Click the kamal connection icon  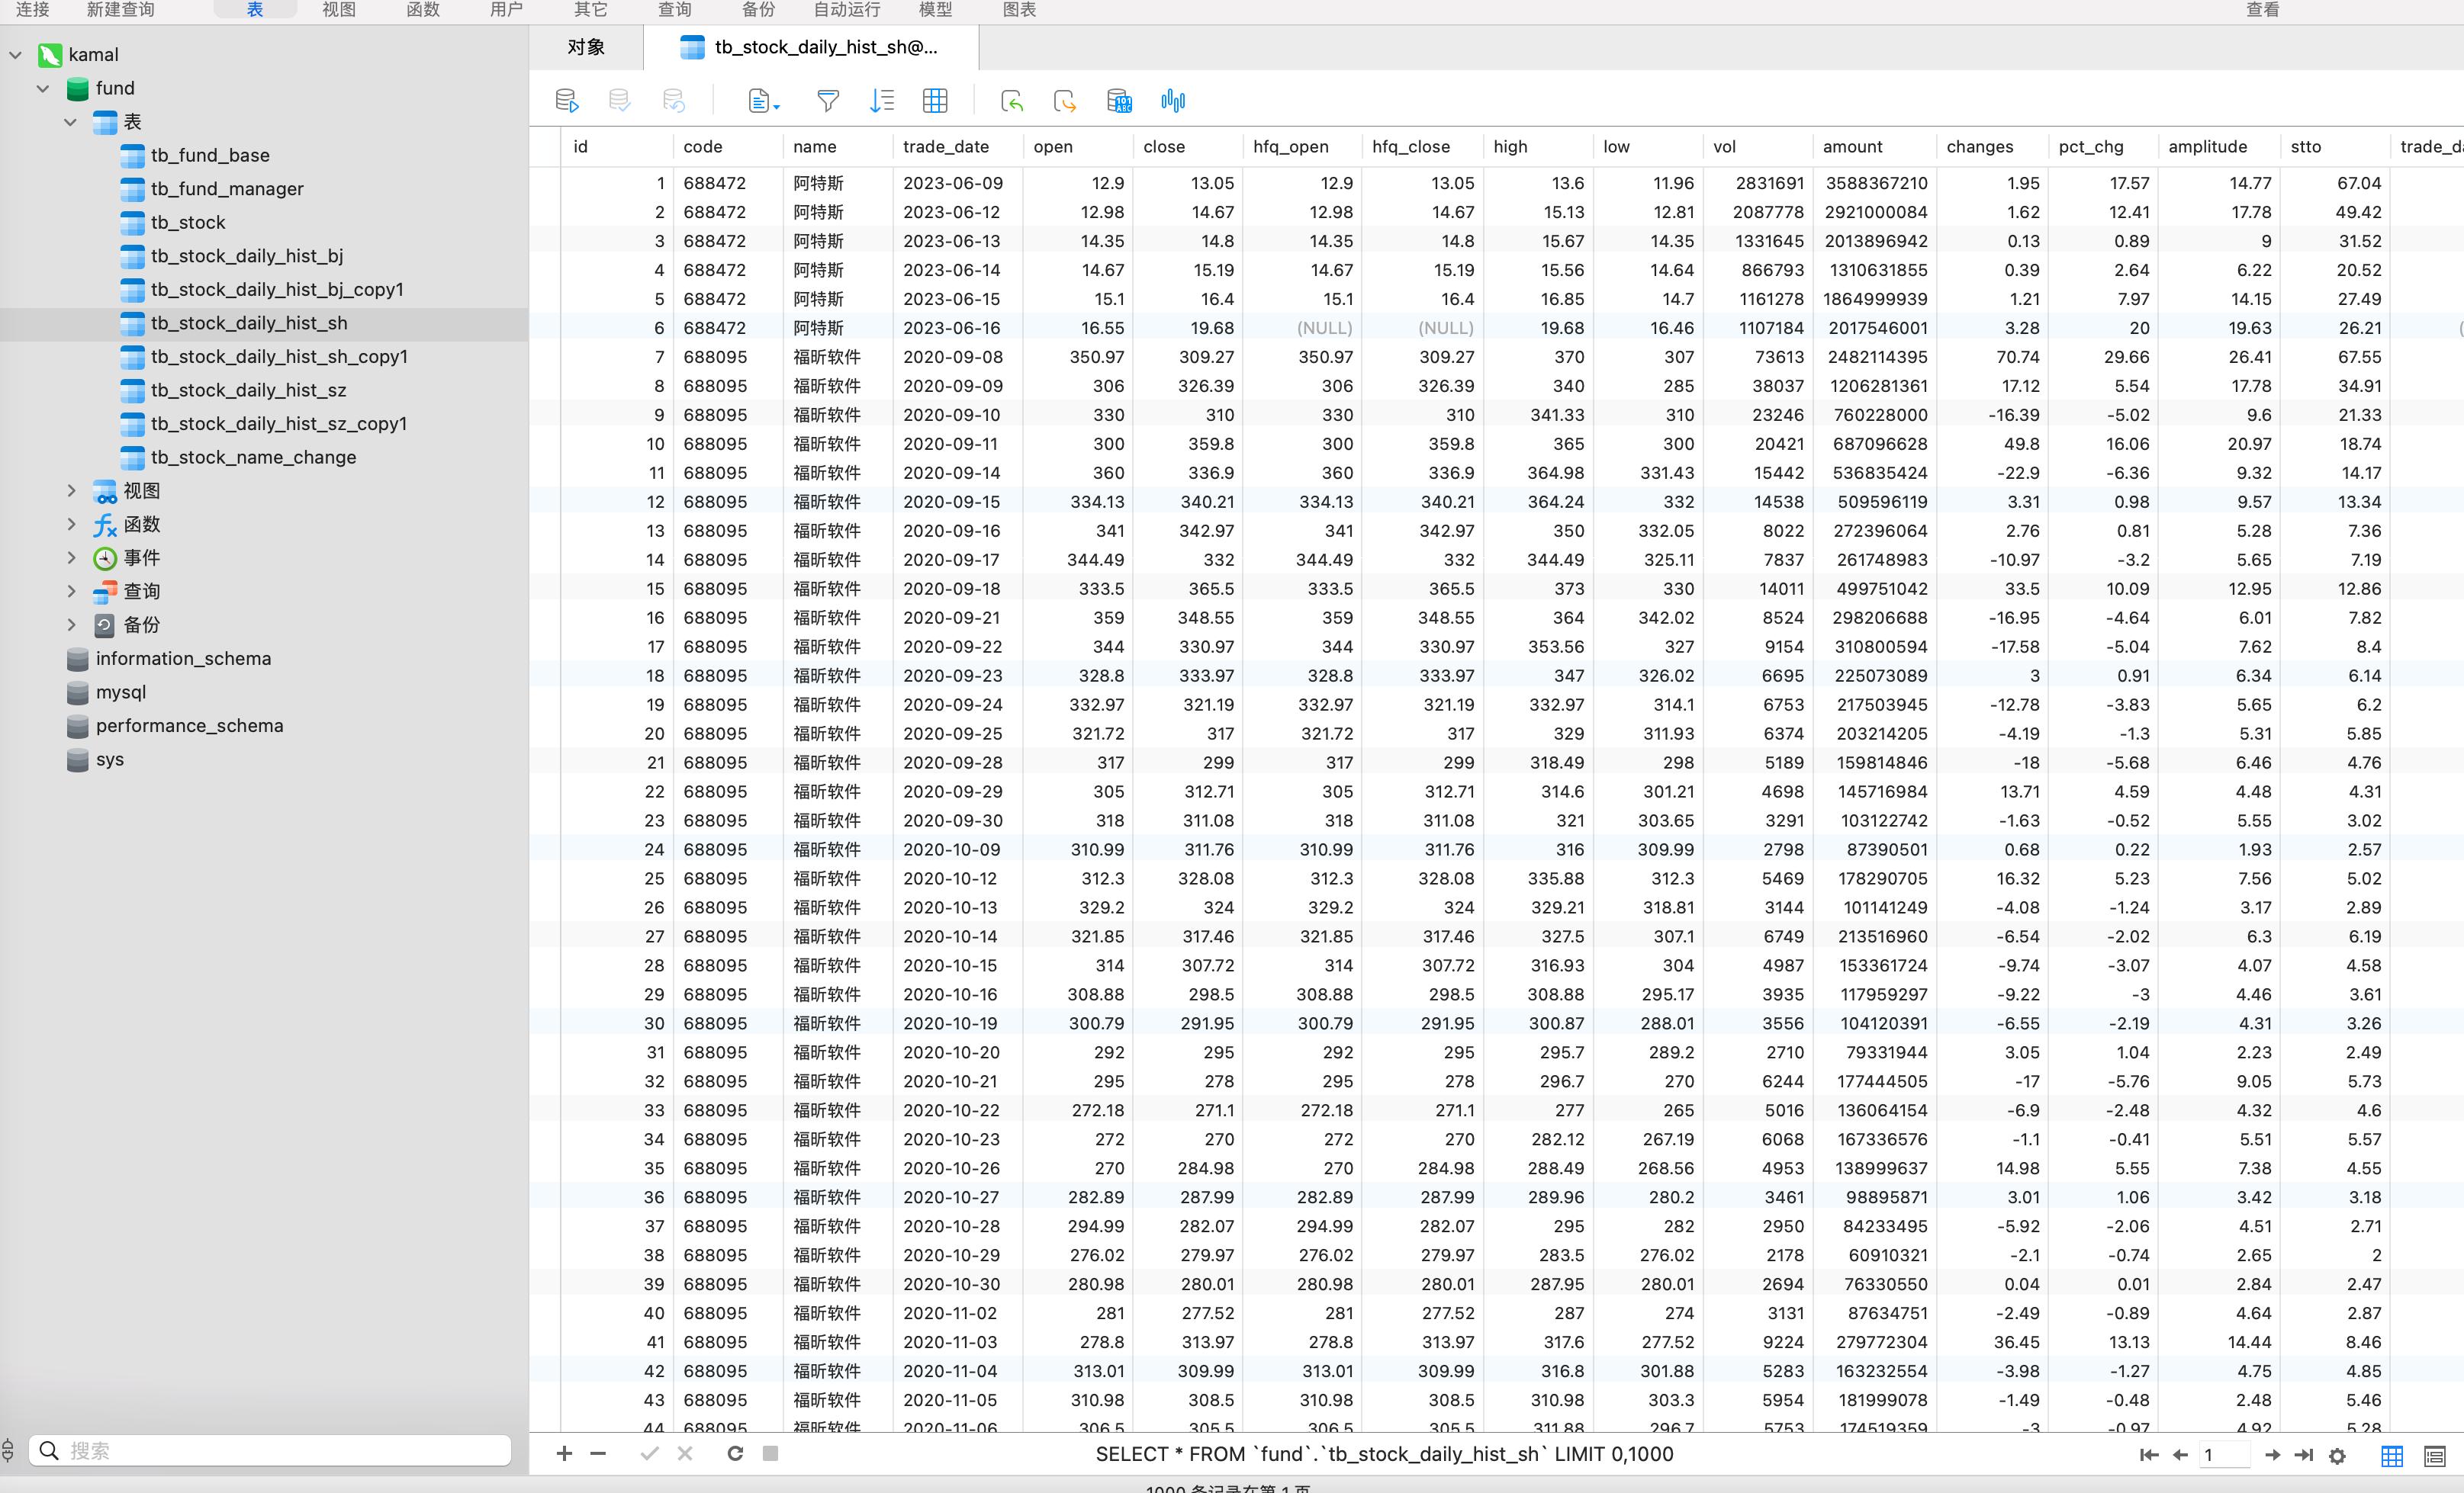[50, 55]
